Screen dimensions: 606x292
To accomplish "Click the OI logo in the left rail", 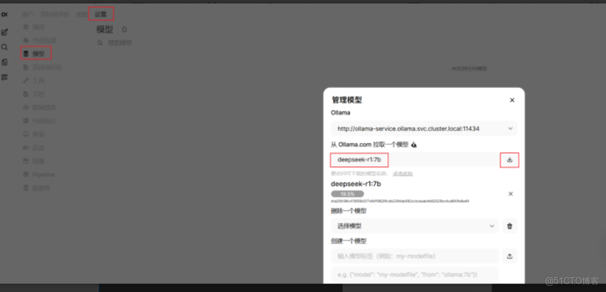I will (x=4, y=15).
